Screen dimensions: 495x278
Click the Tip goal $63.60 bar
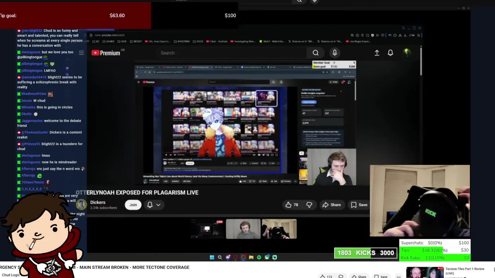pos(75,15)
